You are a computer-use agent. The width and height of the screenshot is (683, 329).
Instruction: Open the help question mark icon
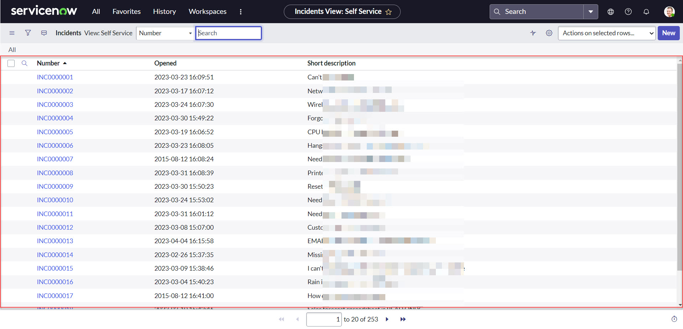(x=628, y=11)
